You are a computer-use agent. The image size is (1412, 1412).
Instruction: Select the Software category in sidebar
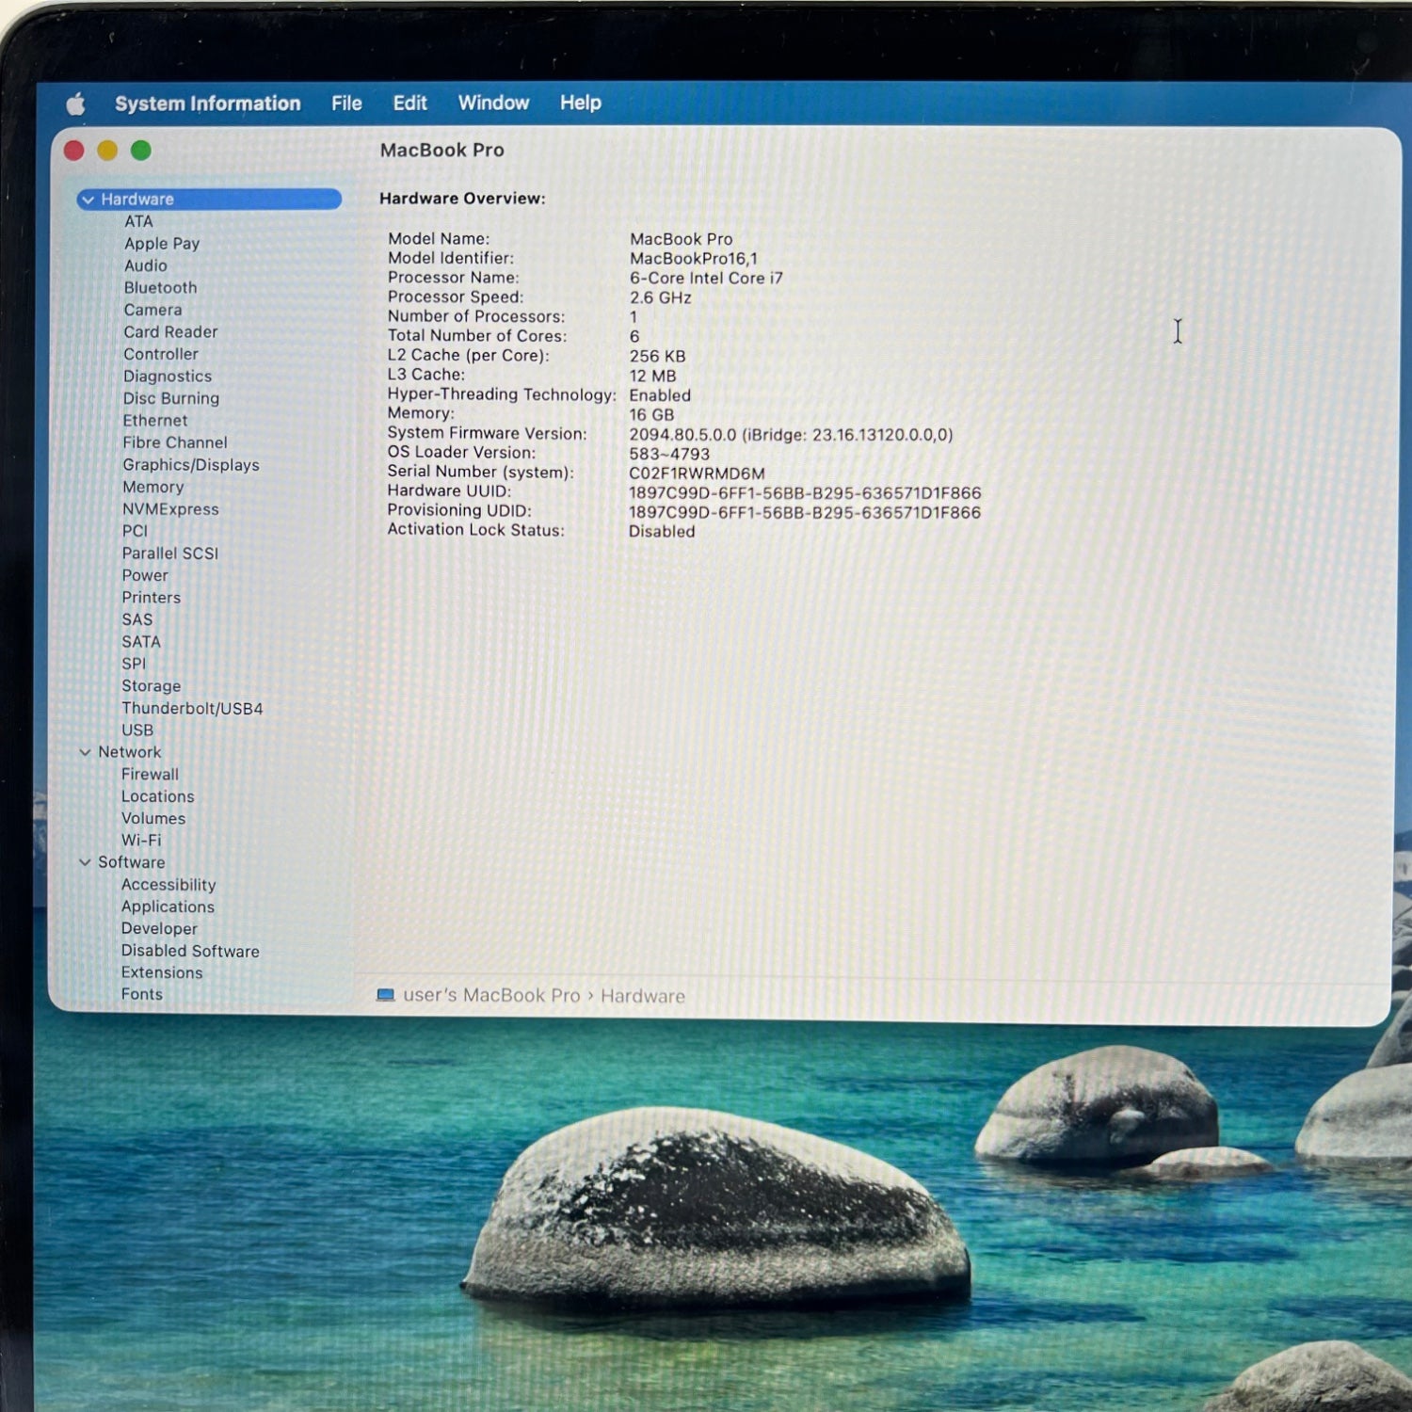tap(132, 862)
